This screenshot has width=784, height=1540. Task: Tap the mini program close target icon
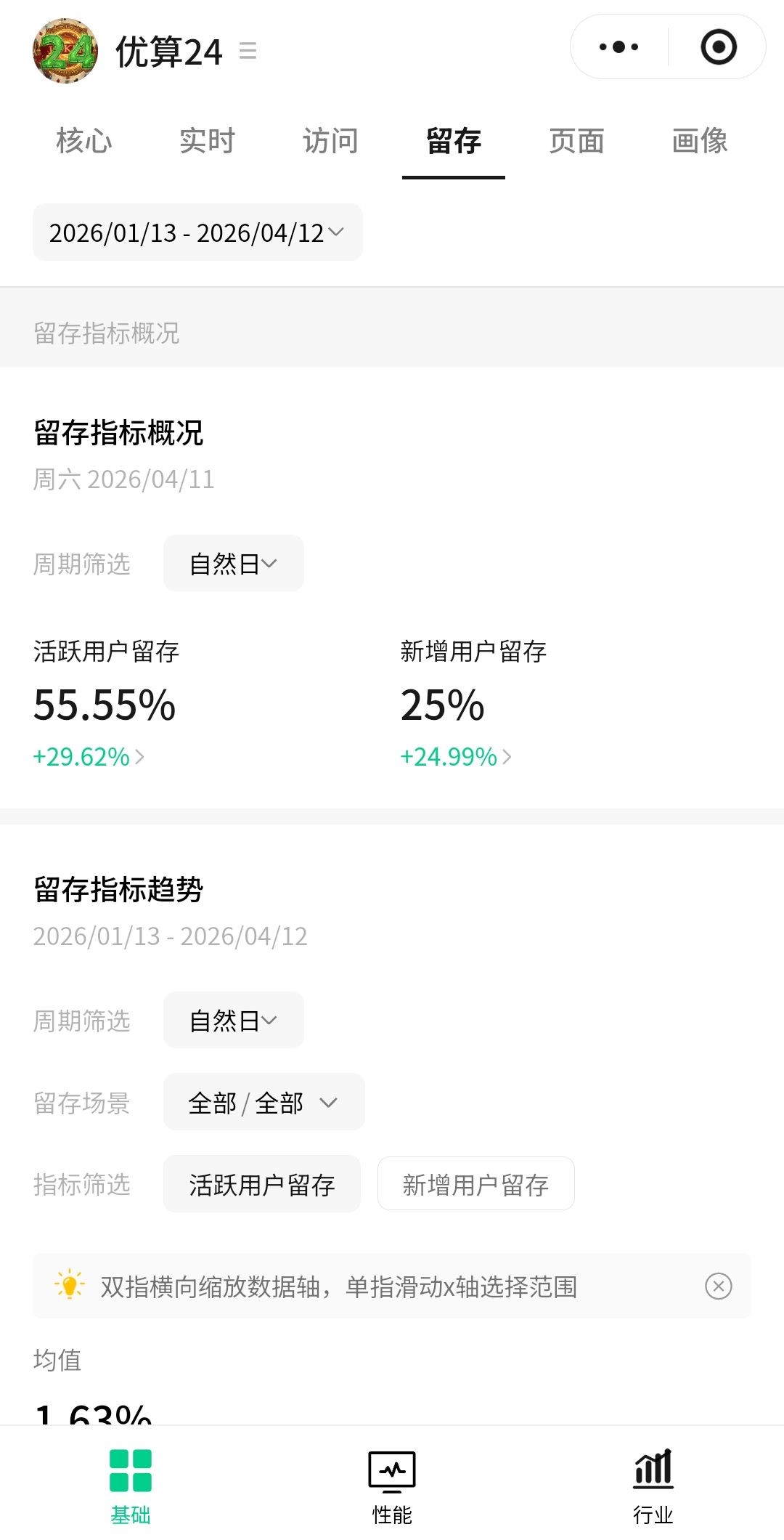click(718, 47)
